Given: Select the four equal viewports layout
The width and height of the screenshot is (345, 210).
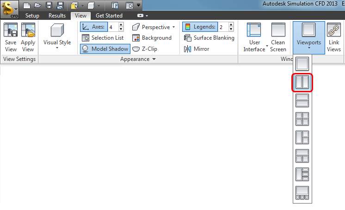Looking at the screenshot, I should [302, 119].
